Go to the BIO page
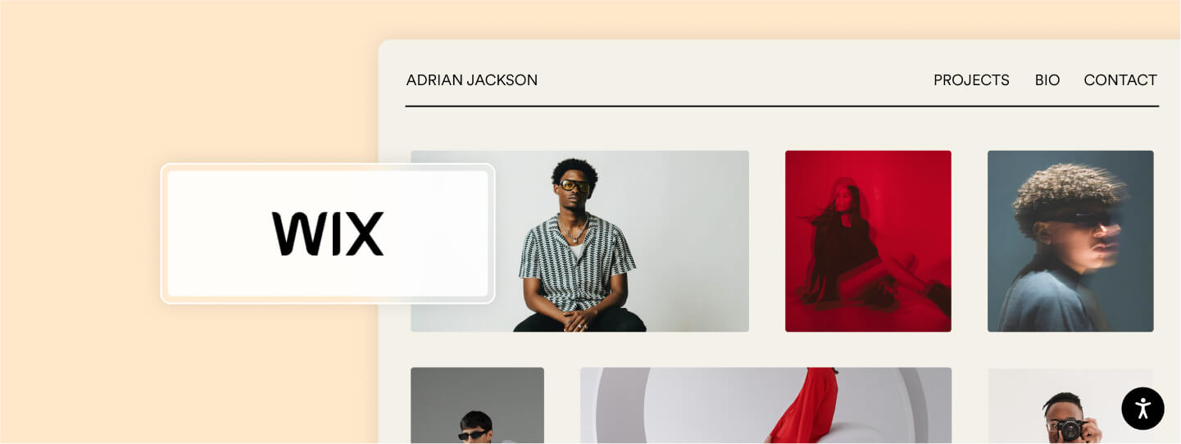This screenshot has width=1181, height=444. click(1047, 80)
